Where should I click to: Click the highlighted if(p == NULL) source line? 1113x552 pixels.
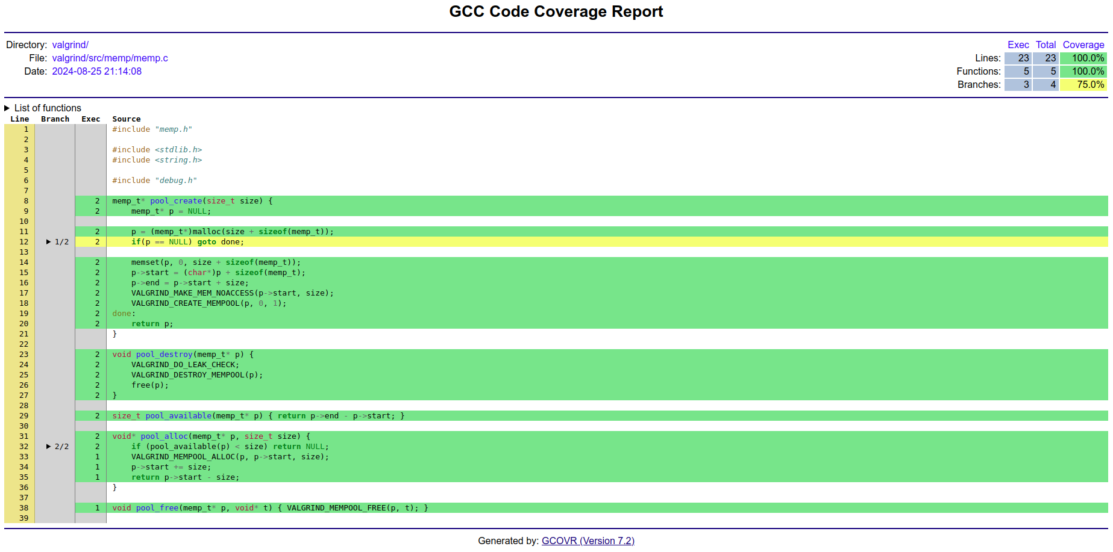coord(187,242)
